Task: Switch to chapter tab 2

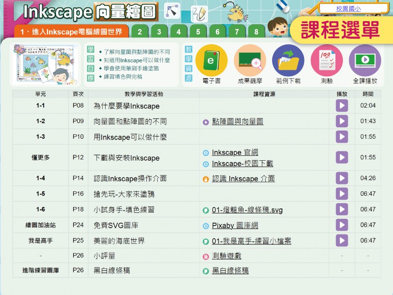Action: pos(140,32)
